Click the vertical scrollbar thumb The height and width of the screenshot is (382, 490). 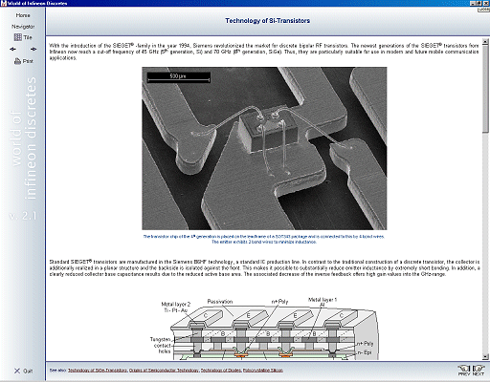point(485,89)
